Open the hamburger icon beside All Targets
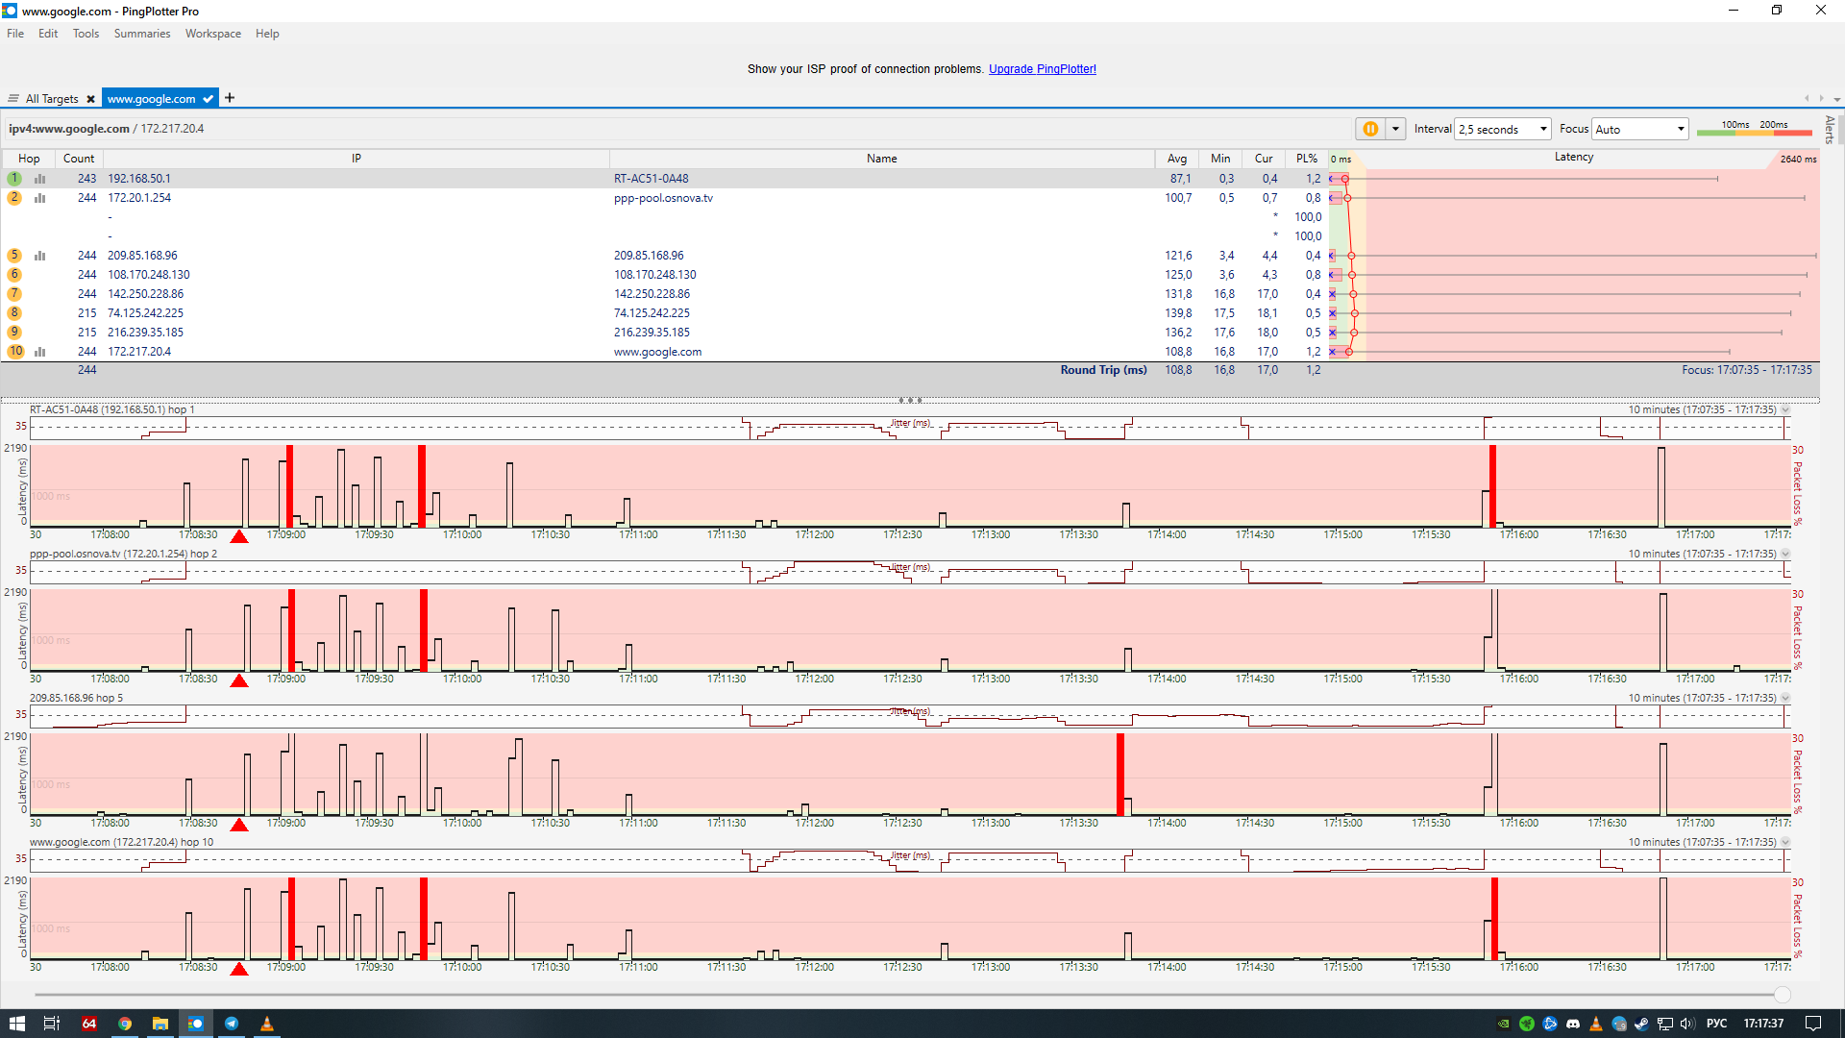1845x1038 pixels. tap(13, 99)
